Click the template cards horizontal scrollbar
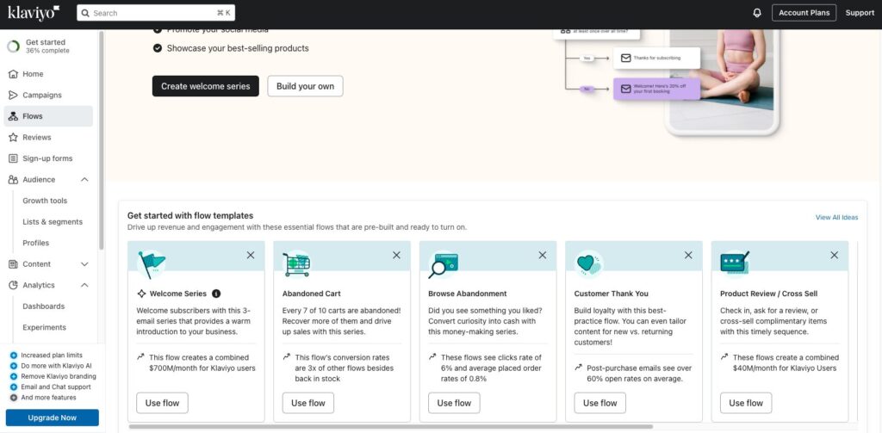This screenshot has width=882, height=433. click(391, 427)
